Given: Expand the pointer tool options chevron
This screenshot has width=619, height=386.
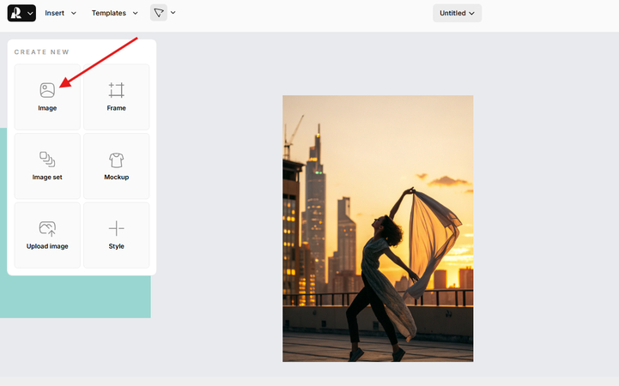Looking at the screenshot, I should 173,13.
